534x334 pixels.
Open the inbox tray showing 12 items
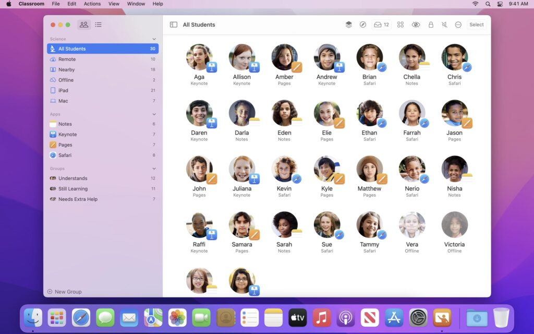(382, 25)
